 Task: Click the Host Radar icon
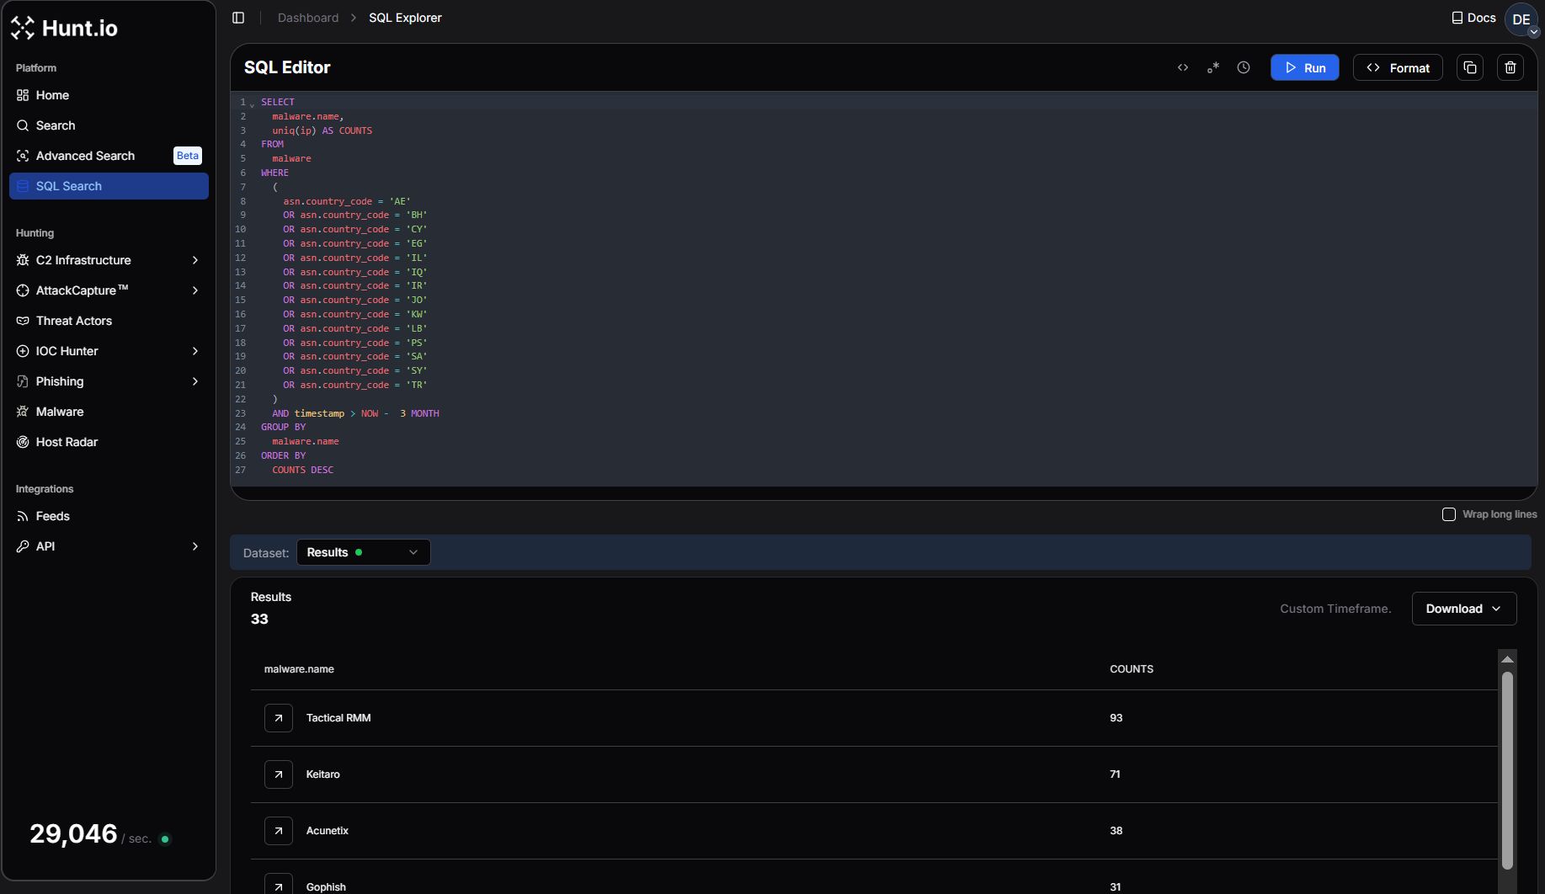pos(23,442)
